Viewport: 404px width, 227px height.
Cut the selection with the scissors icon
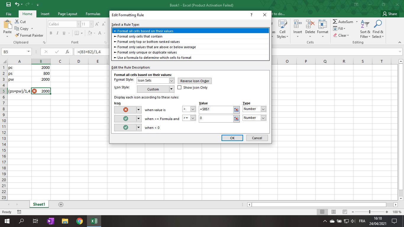point(17,22)
